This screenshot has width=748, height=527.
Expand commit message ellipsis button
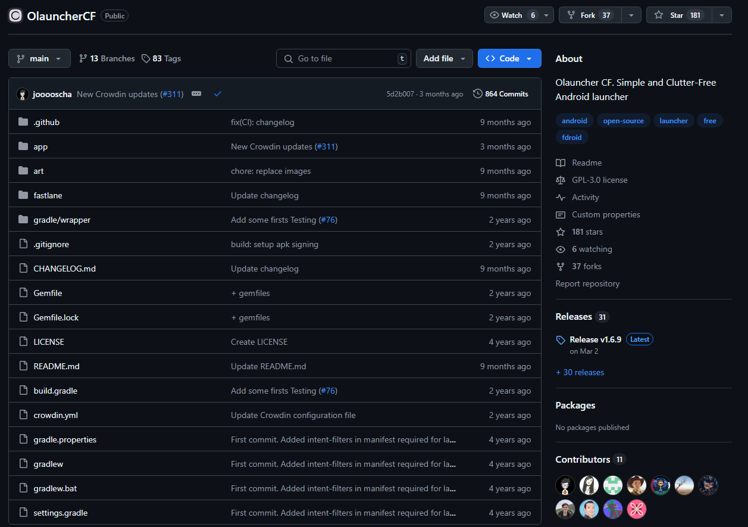click(196, 94)
